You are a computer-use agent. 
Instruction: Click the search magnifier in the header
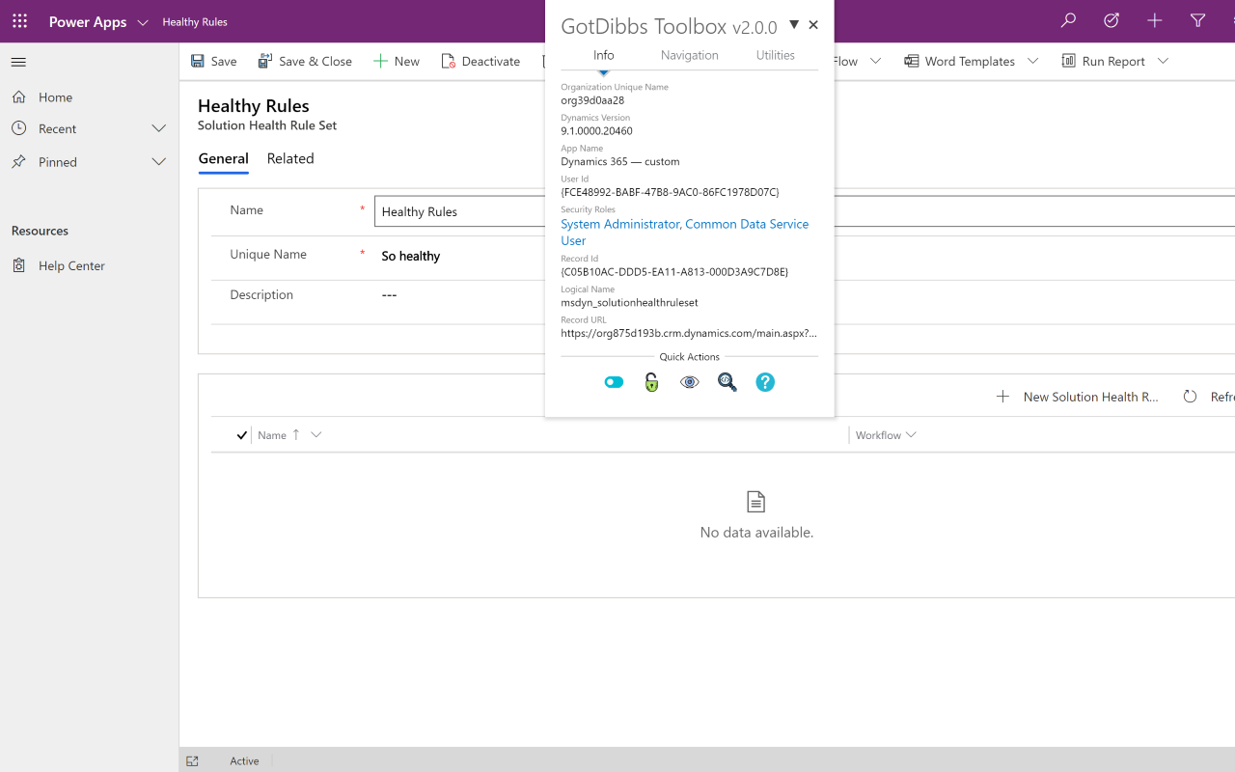pos(1068,21)
